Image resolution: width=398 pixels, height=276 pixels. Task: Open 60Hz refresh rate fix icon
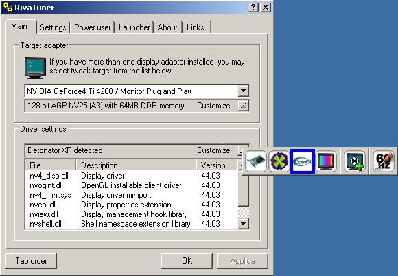click(x=384, y=161)
